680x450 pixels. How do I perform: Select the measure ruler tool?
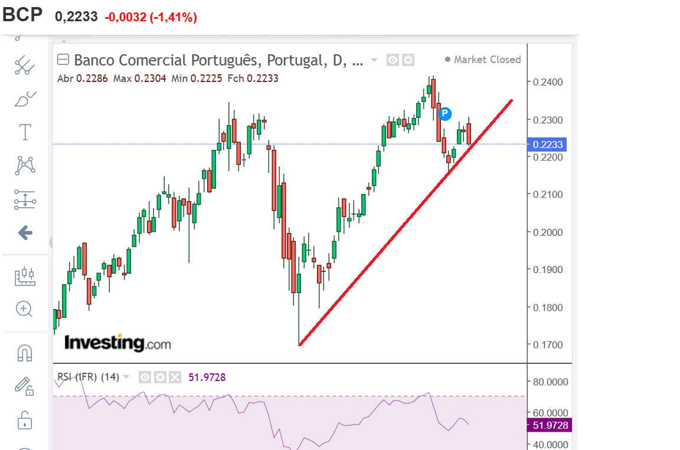[25, 277]
